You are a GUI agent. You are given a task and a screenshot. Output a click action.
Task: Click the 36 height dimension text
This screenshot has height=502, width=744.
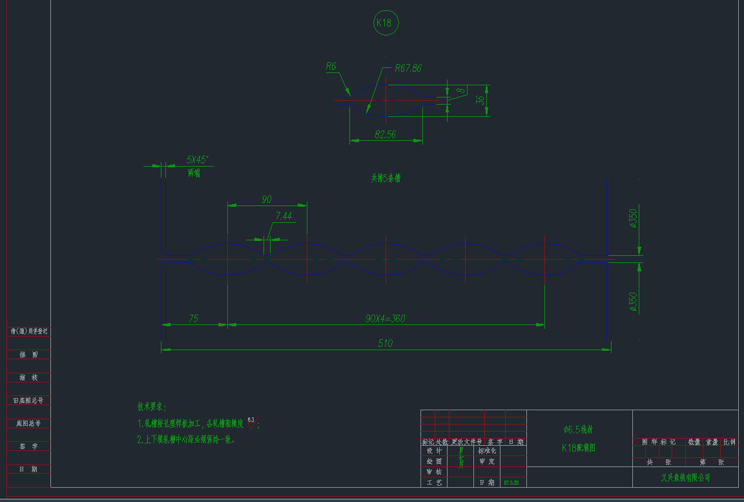[480, 100]
